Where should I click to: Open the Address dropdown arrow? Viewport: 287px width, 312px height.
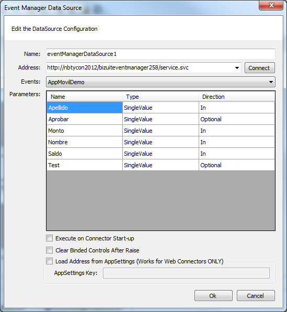click(237, 68)
